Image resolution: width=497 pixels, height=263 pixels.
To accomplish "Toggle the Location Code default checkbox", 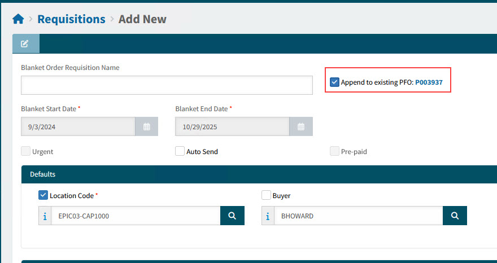I will (43, 195).
